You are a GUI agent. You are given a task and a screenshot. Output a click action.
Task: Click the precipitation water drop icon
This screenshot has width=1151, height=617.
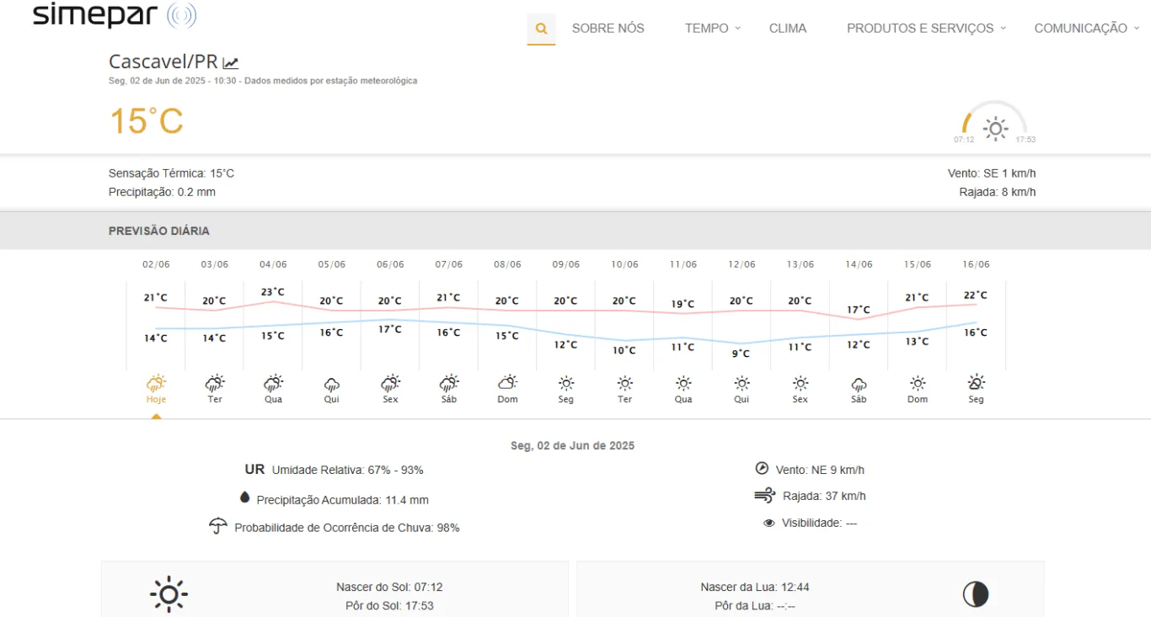click(x=245, y=497)
